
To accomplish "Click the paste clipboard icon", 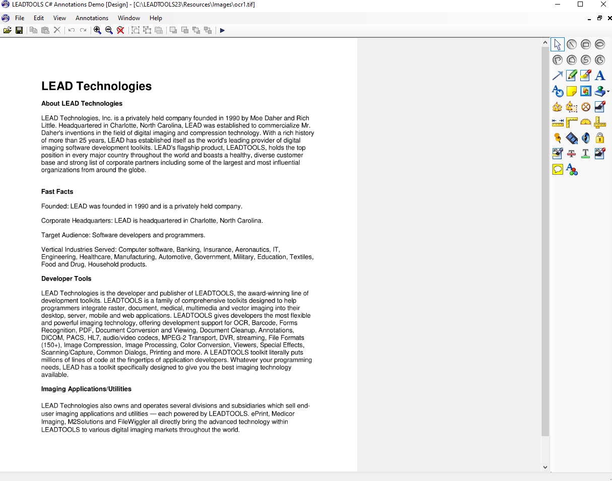I will (x=45, y=30).
